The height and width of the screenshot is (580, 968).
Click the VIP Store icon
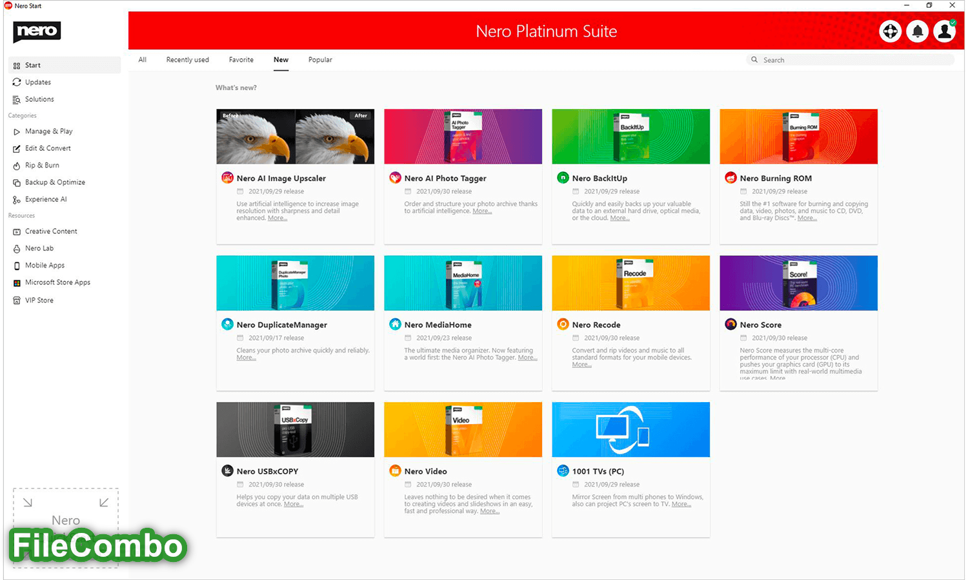[17, 300]
